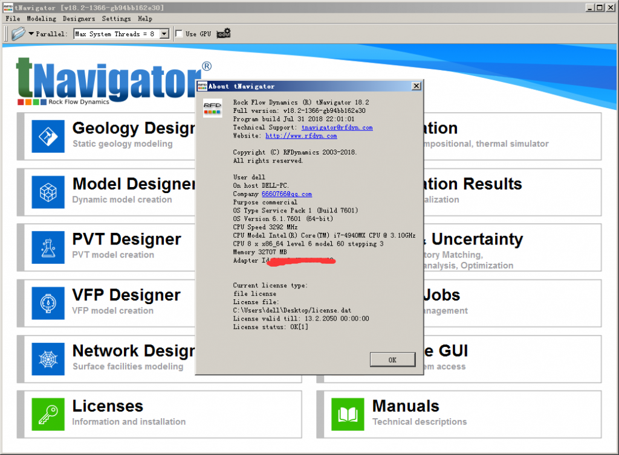
Task: Launch PVT Designer flask icon
Action: (48, 247)
